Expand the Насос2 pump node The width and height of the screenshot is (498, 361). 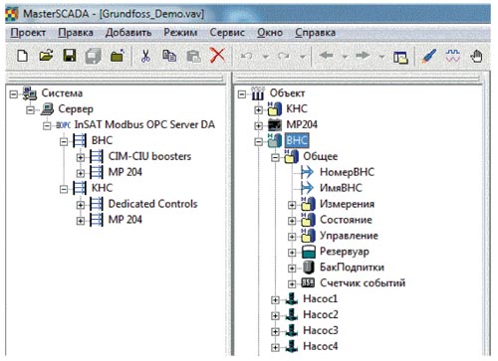(x=275, y=315)
